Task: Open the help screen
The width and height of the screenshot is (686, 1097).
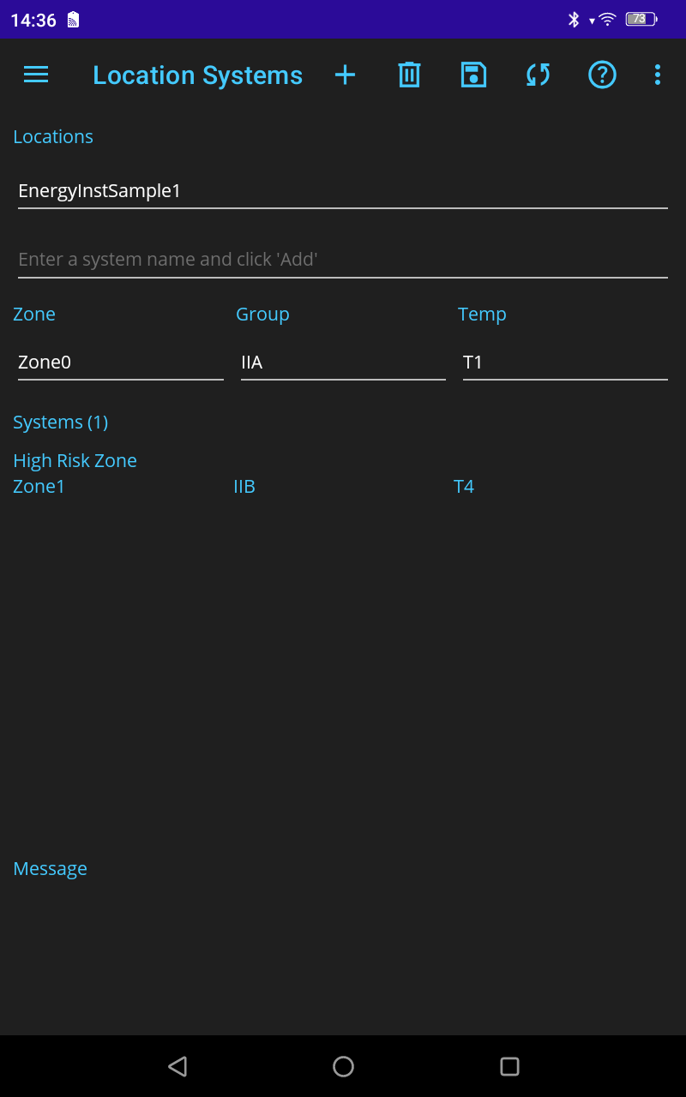Action: click(x=602, y=75)
